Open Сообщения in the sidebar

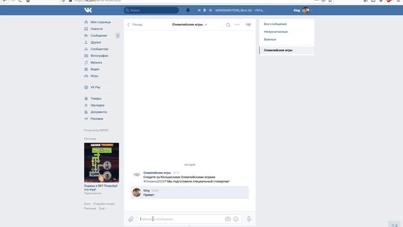[98, 35]
